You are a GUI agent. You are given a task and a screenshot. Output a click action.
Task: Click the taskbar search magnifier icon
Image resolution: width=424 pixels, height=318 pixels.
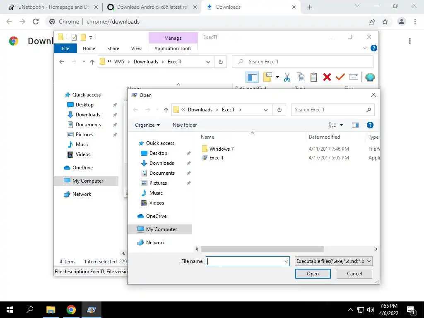(x=30, y=310)
